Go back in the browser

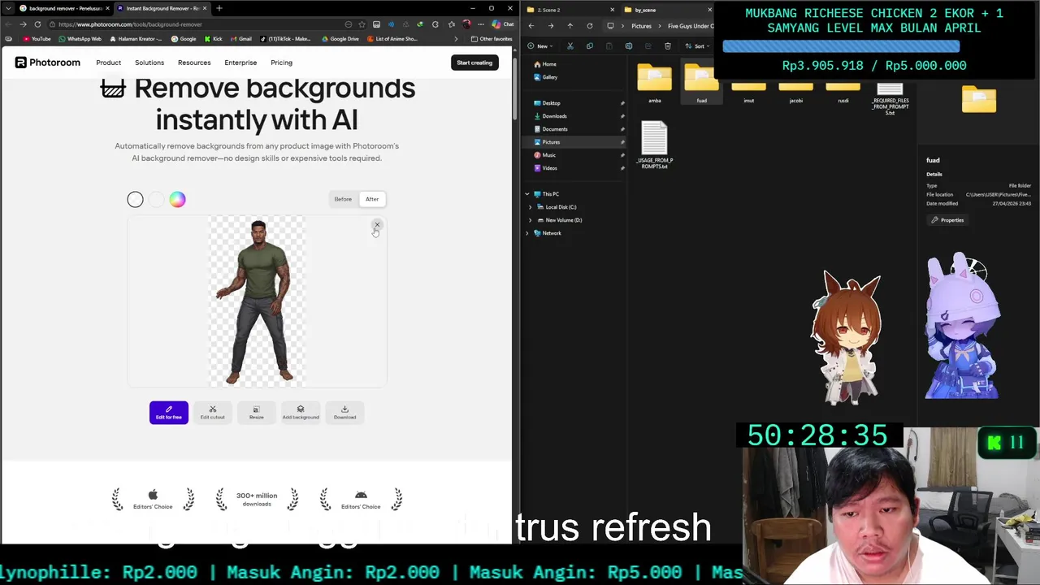point(8,24)
